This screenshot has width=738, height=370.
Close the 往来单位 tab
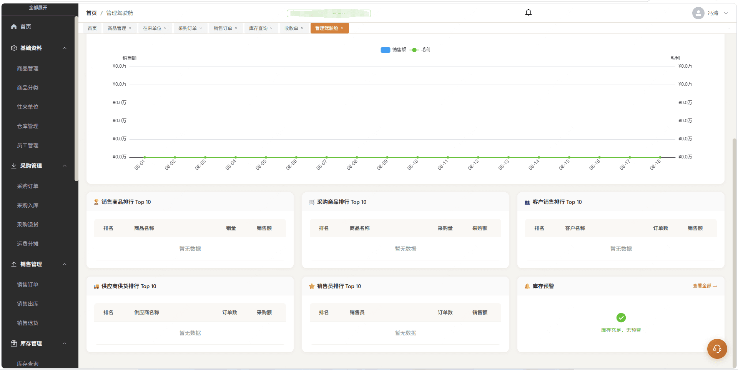[165, 28]
